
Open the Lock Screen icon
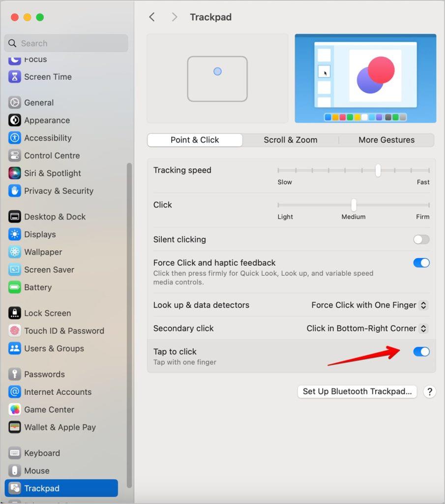coord(14,313)
